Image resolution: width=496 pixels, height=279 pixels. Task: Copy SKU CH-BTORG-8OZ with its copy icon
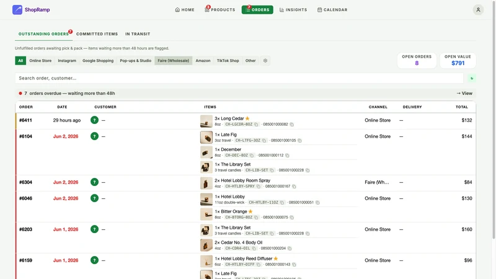(256, 218)
